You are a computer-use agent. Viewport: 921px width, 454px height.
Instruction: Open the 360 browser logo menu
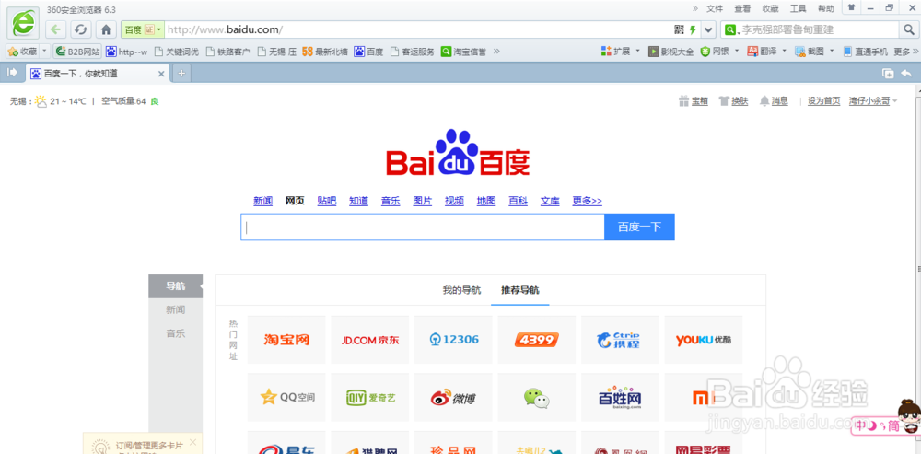tap(24, 24)
